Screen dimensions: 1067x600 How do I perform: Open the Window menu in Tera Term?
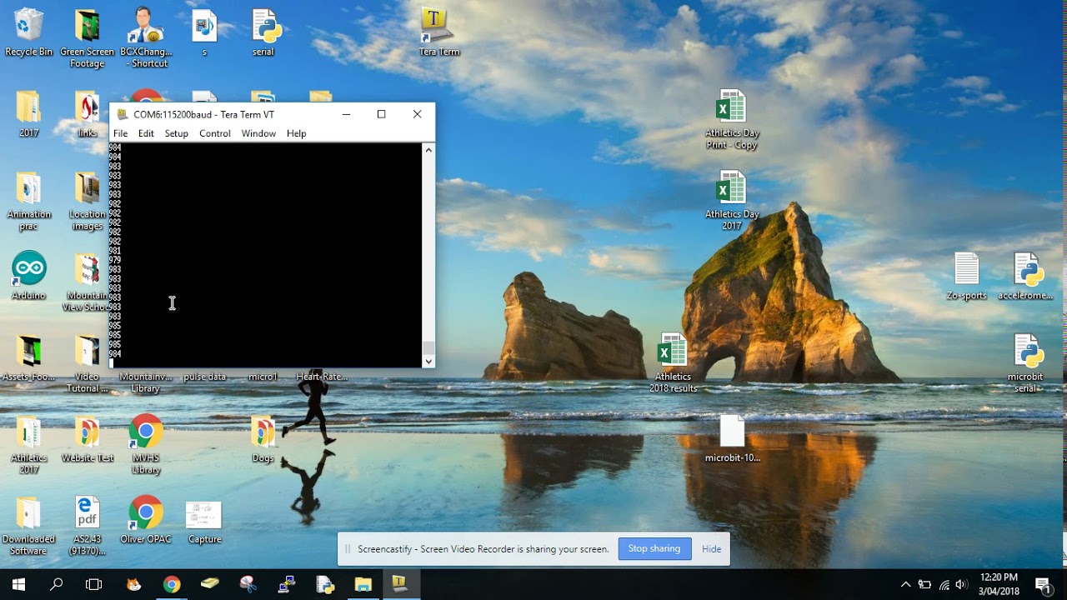click(x=258, y=133)
